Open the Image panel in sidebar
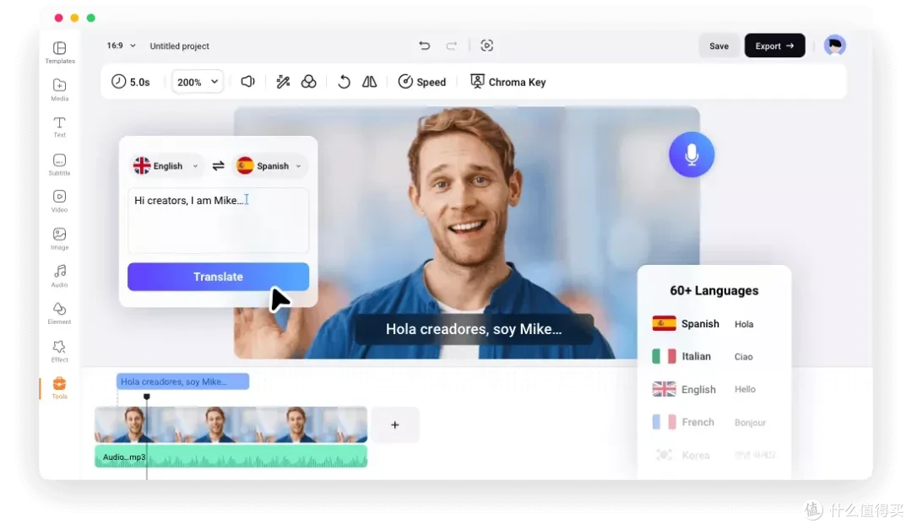 tap(59, 238)
